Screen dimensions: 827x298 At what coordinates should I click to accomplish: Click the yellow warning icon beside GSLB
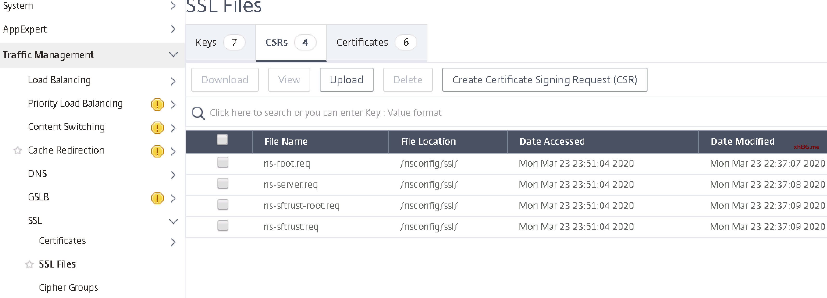[x=157, y=198]
